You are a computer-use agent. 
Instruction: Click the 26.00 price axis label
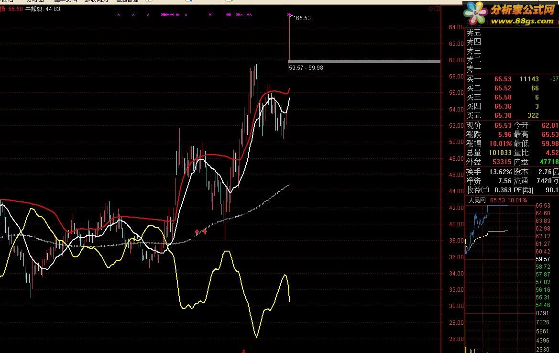456,339
